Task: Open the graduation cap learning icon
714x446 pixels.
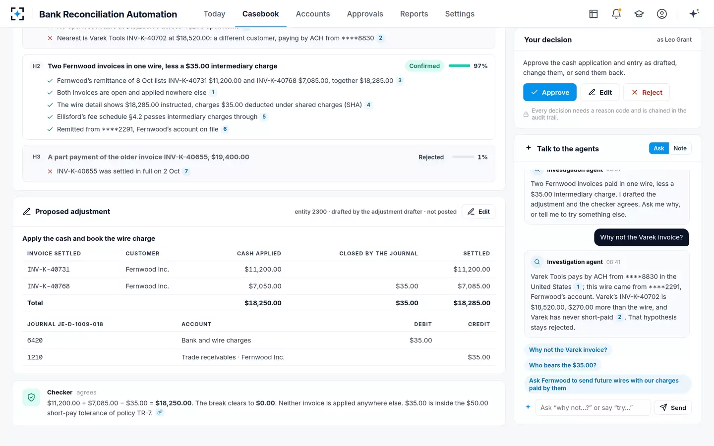Action: 639,14
